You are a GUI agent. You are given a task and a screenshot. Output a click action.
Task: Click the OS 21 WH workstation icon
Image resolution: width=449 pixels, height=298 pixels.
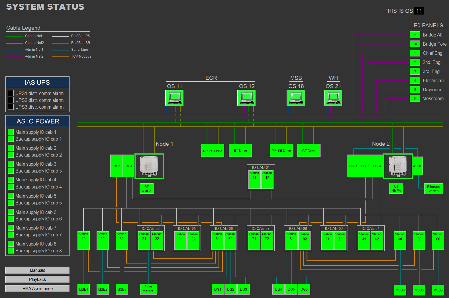tap(333, 98)
